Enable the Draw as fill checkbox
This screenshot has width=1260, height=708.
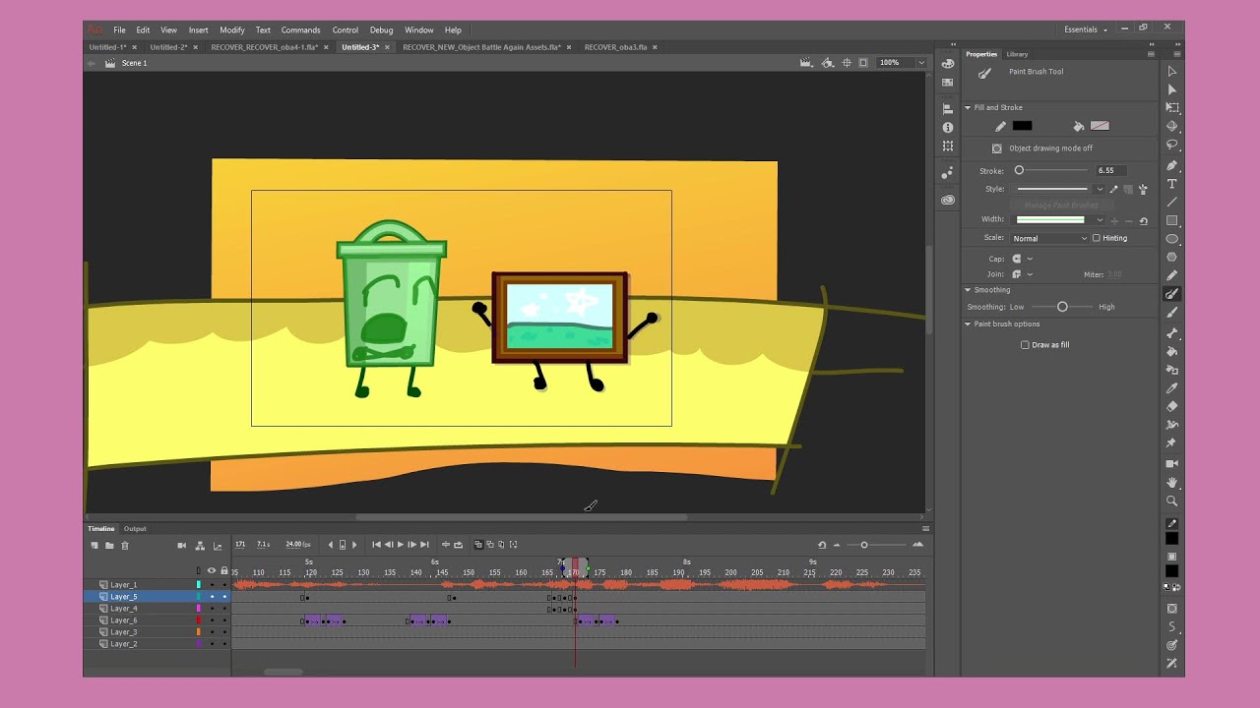[1025, 345]
